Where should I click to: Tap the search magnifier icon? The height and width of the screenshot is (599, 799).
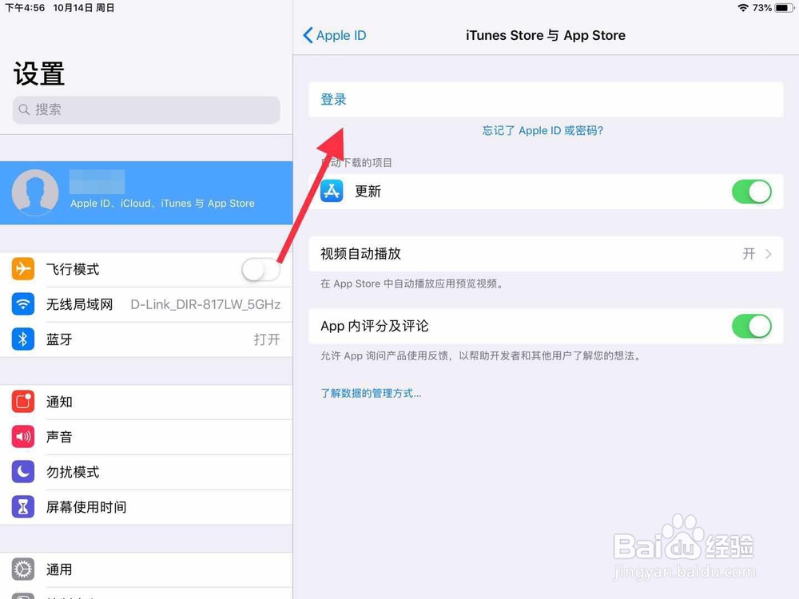point(24,109)
